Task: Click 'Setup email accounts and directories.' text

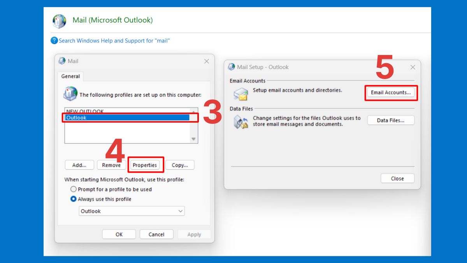Action: pyautogui.click(x=297, y=90)
